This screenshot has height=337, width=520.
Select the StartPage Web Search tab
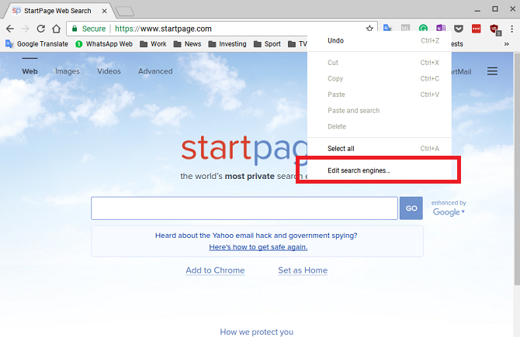coord(57,11)
